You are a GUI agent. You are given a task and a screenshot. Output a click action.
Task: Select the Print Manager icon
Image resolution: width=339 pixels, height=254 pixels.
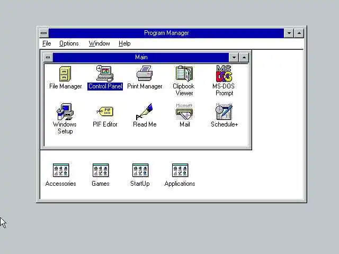tap(145, 74)
